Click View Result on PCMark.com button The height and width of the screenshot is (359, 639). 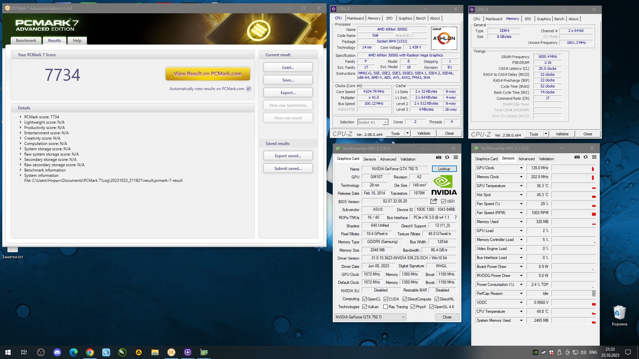[x=208, y=74]
